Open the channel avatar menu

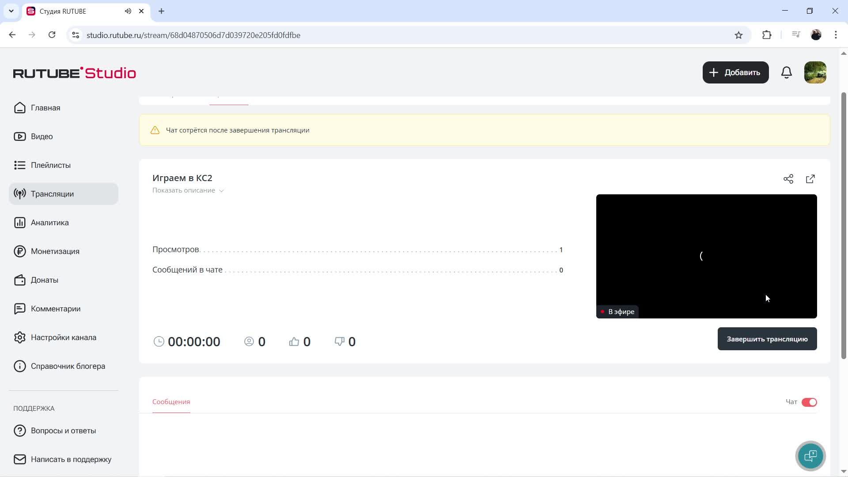pyautogui.click(x=815, y=72)
